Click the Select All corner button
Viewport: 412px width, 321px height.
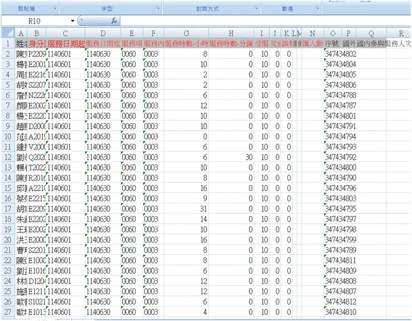(7, 34)
